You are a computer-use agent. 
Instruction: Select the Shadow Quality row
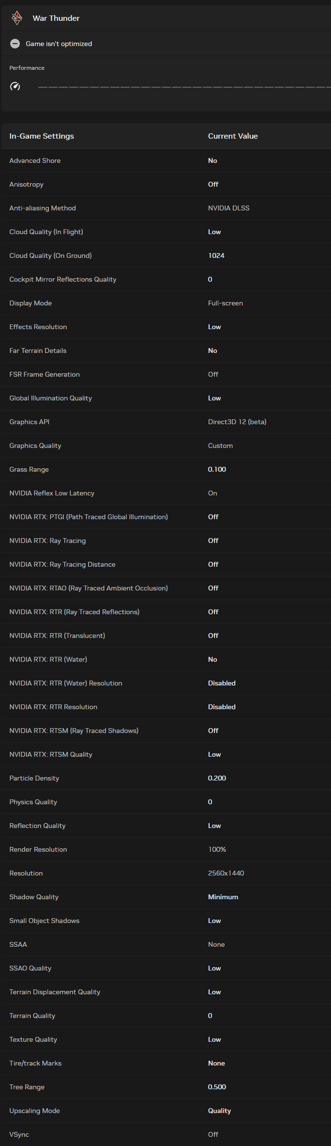[166, 897]
